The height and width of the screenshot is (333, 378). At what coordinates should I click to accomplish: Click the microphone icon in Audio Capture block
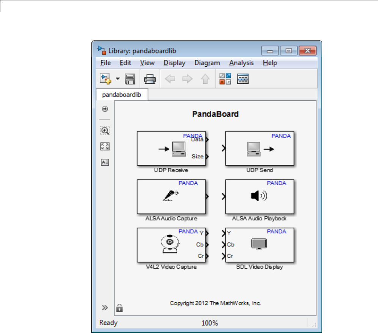[171, 195]
